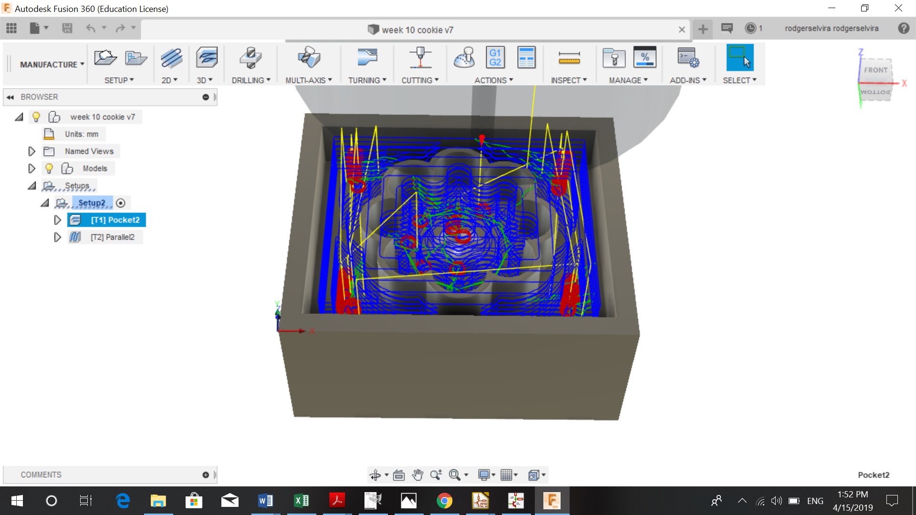Click the Simulate toolpath icon
The image size is (916, 515).
coord(464,58)
